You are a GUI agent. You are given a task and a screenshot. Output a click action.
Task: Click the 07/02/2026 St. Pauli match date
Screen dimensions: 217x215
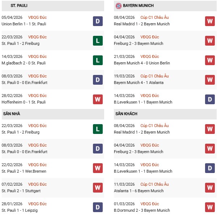click(x=12, y=184)
